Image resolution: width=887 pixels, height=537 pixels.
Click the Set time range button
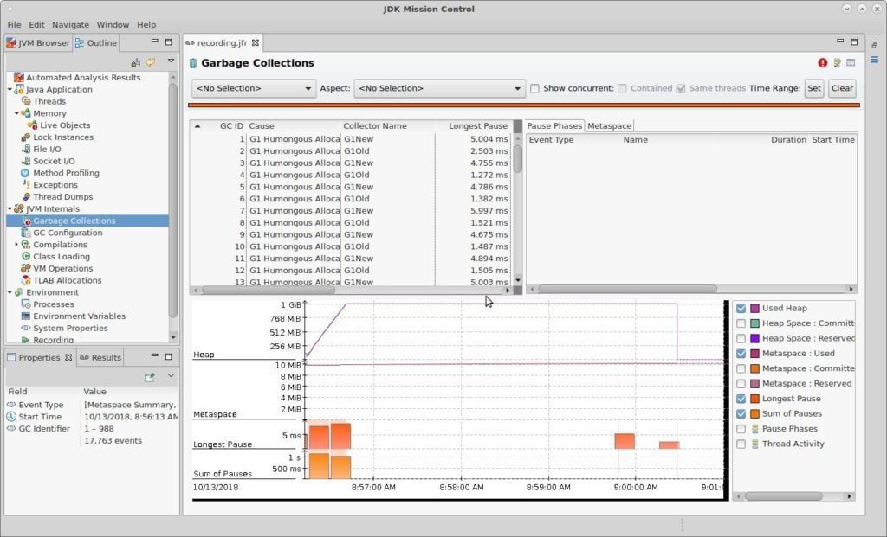coord(814,89)
